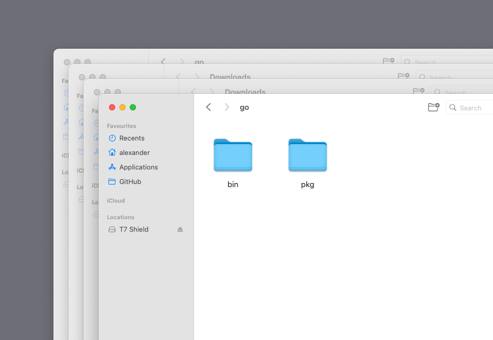Image resolution: width=493 pixels, height=340 pixels.
Task: Click the pkg folder name label
Action: (x=308, y=185)
